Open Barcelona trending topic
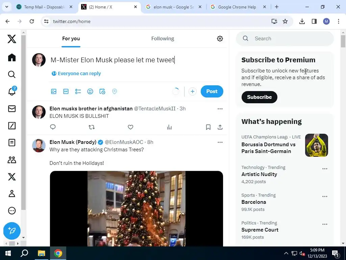Viewport: 346px width, 260px height. point(253,202)
